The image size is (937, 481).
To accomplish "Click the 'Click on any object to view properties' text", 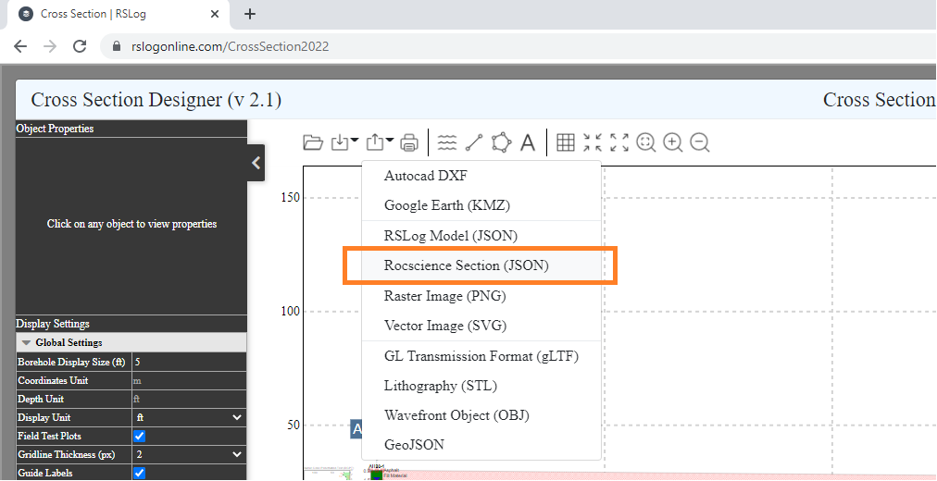I will [131, 224].
